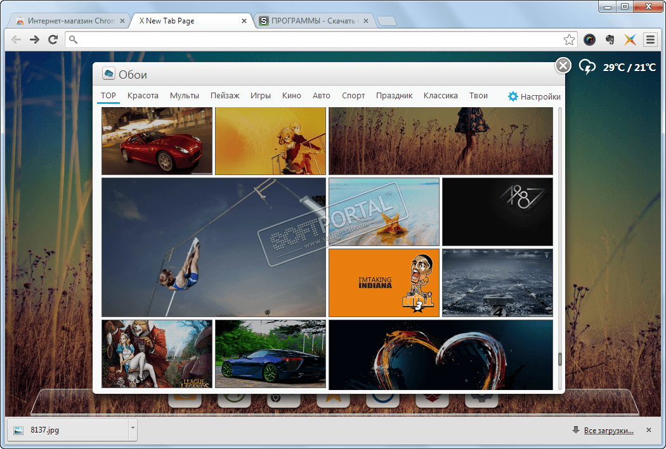Screen dimensions: 666x449
Task: Close the wallpaper dialog with round X
Action: tap(563, 66)
